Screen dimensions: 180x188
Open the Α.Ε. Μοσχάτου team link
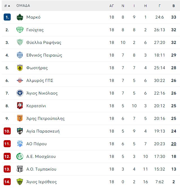tap(41, 156)
